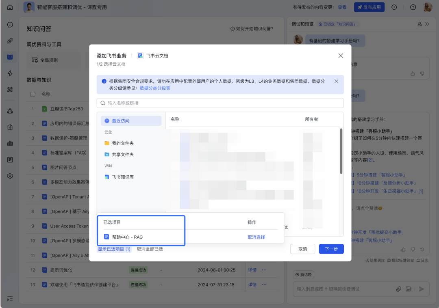Focus the 输入名称或链接 search field

pos(220,103)
